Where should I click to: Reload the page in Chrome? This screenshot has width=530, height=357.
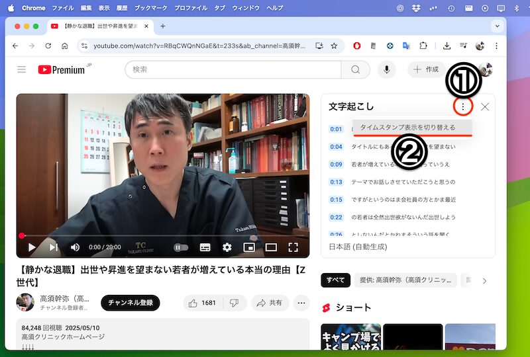(48, 46)
